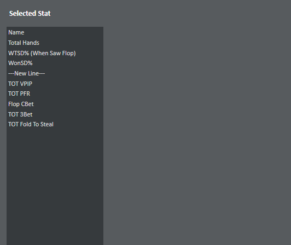The image size is (291, 245).
Task: Click empty area below TOT Fold To Steal
Action: 55,185
